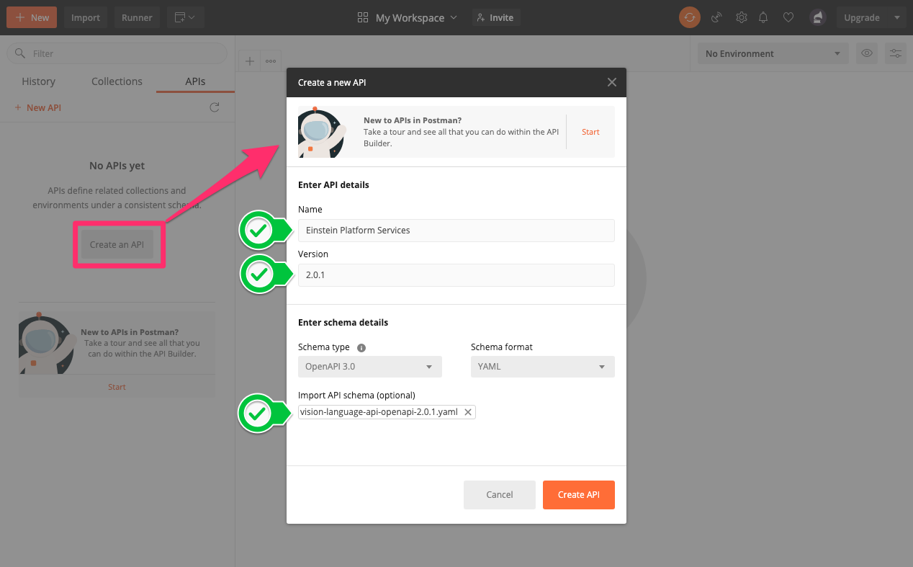913x567 pixels.
Task: Click the API Name input field
Action: pos(456,231)
